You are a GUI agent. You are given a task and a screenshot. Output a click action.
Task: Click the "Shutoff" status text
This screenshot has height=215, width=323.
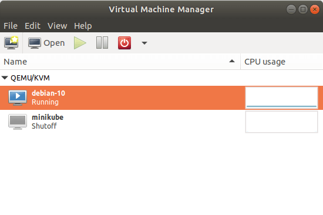point(44,126)
